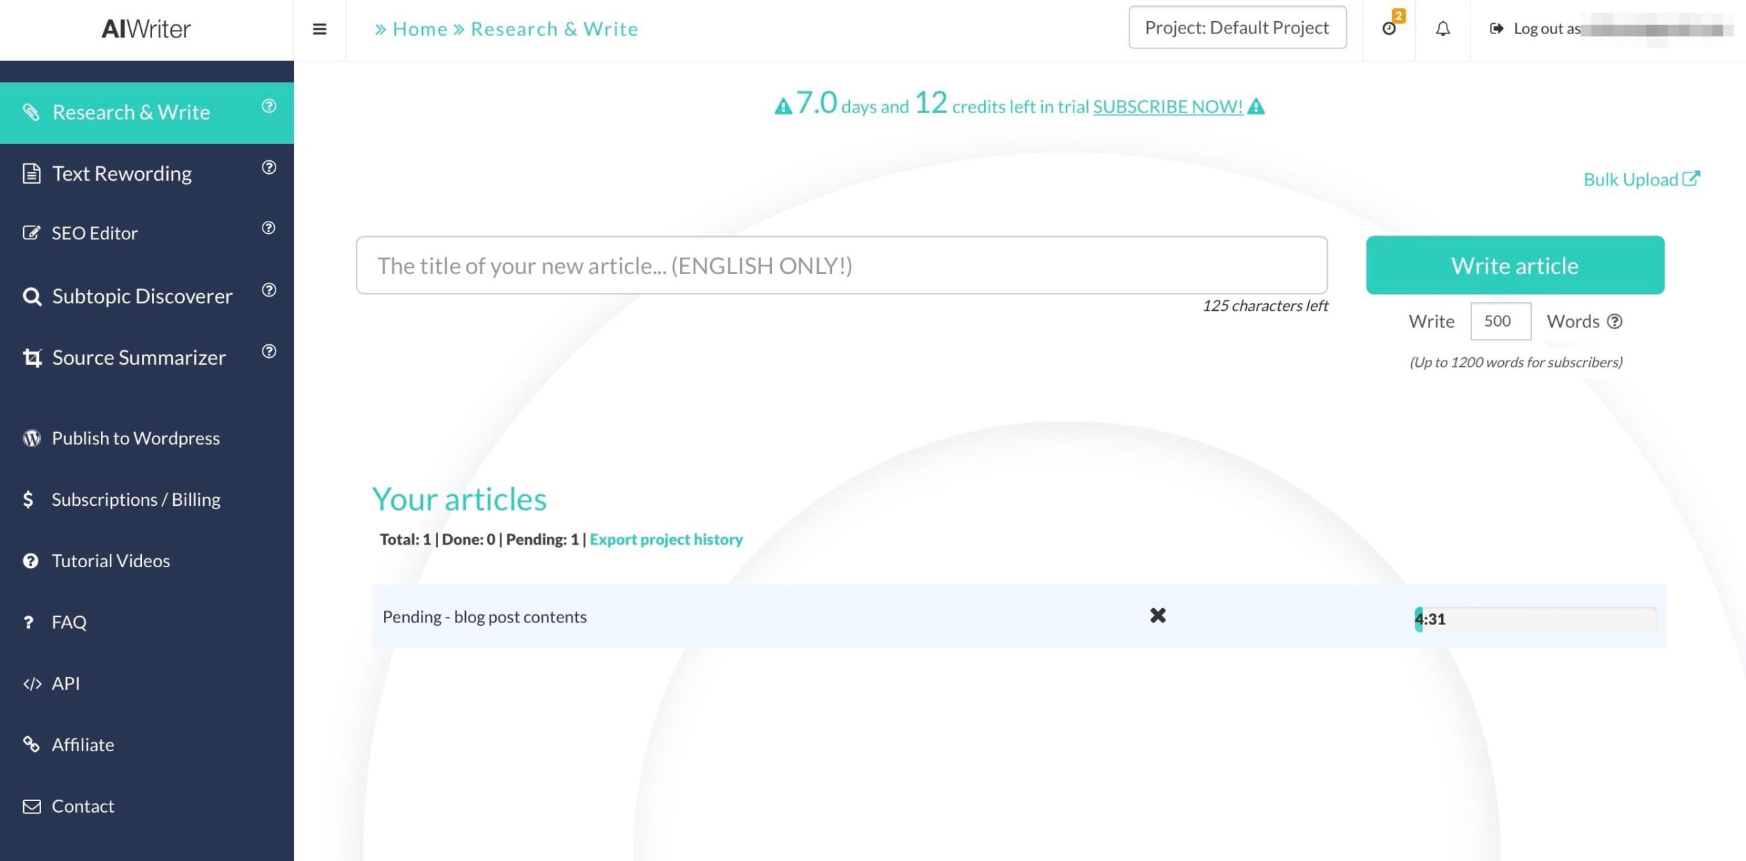Click the Words question mark help icon
This screenshot has width=1746, height=861.
1614,322
